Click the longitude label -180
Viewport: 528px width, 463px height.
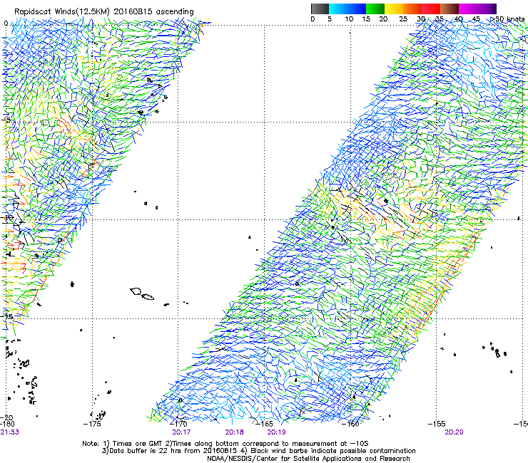7,424
